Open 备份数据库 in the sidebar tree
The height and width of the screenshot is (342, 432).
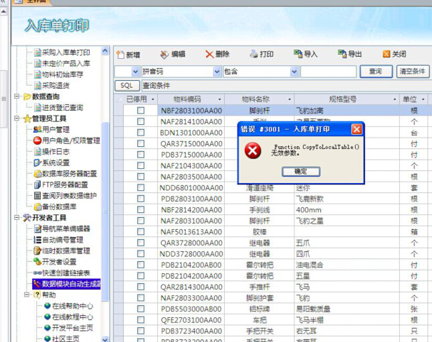60,206
